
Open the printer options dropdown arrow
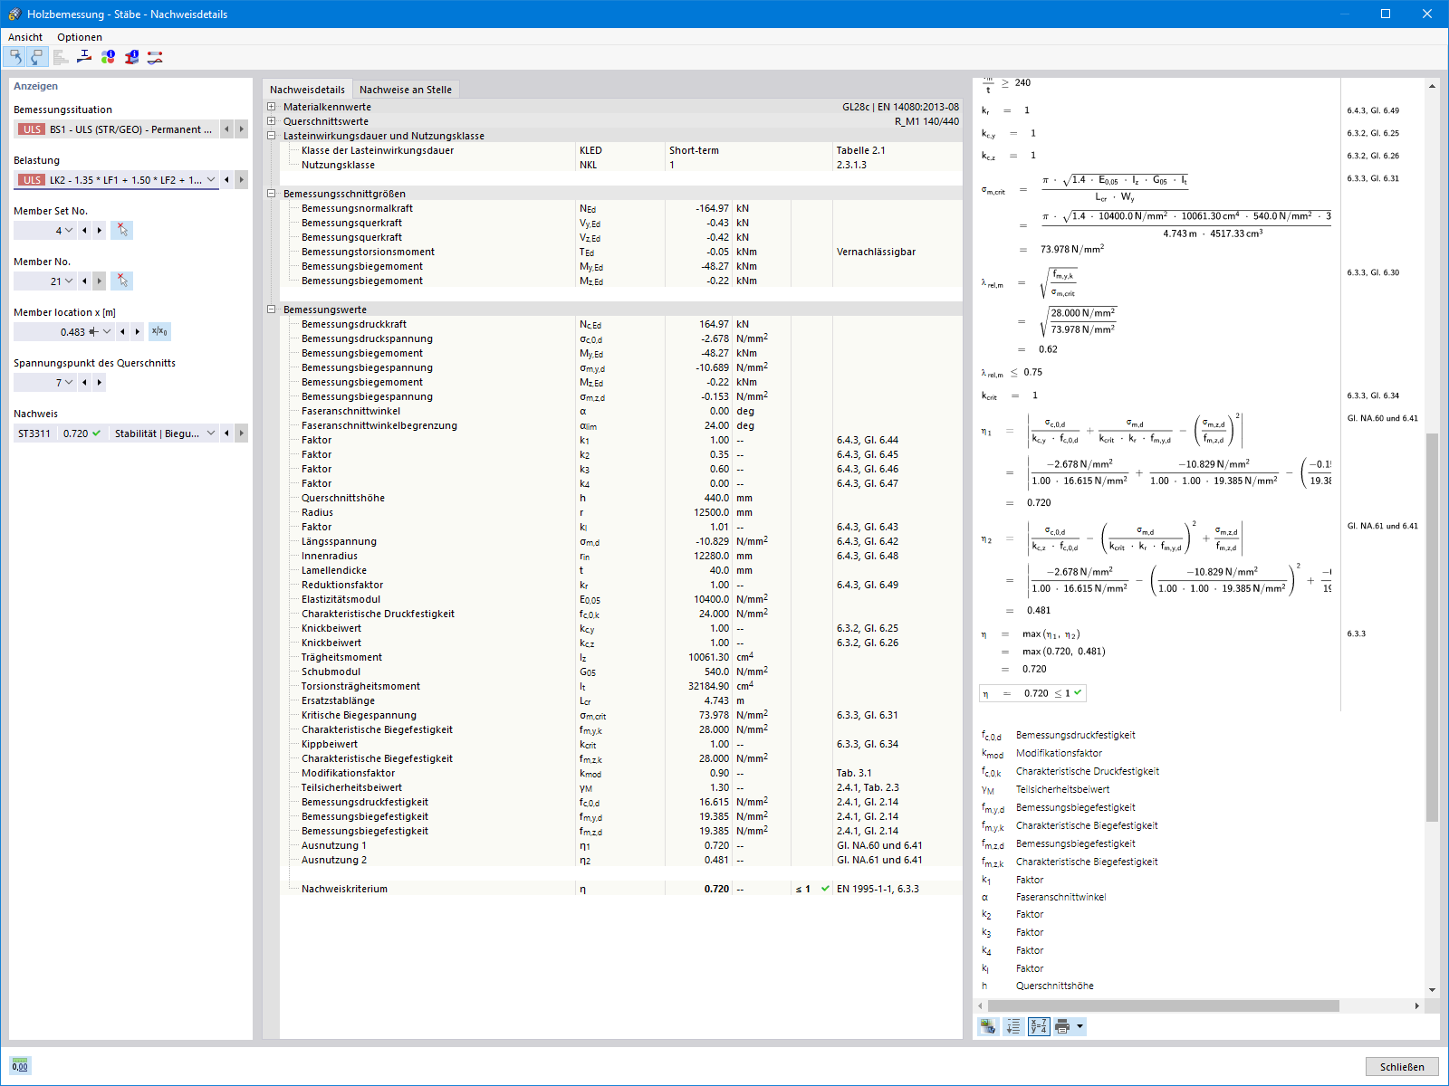[1080, 1026]
